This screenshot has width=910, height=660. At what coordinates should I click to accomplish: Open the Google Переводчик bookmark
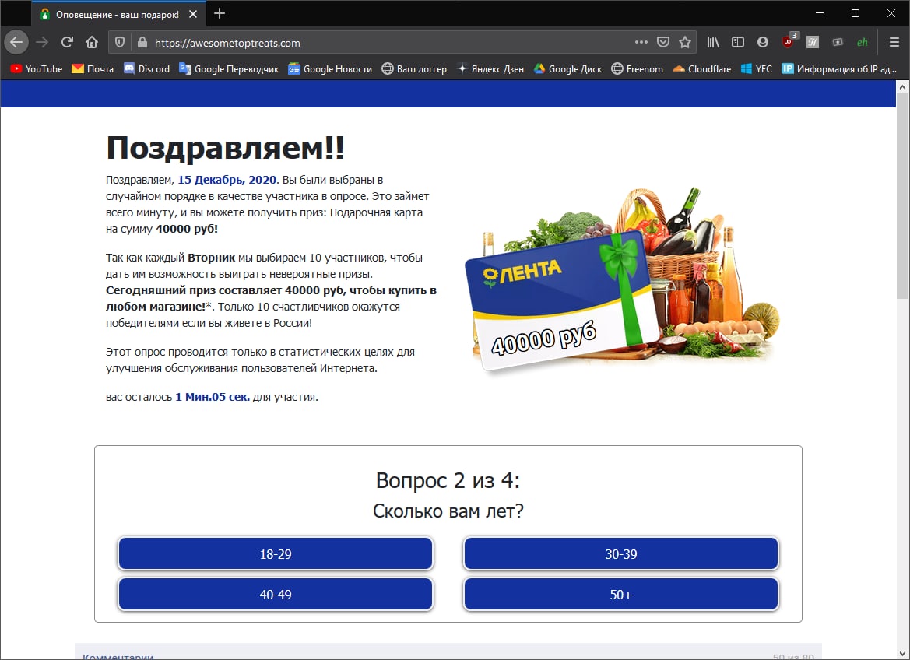pos(229,68)
